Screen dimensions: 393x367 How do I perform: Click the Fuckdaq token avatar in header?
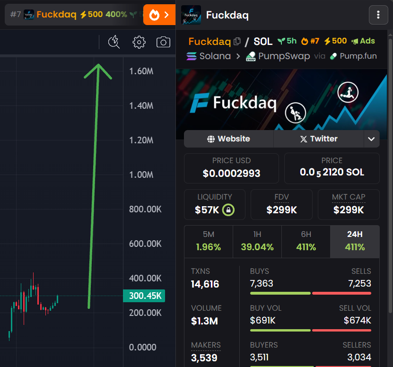[191, 15]
